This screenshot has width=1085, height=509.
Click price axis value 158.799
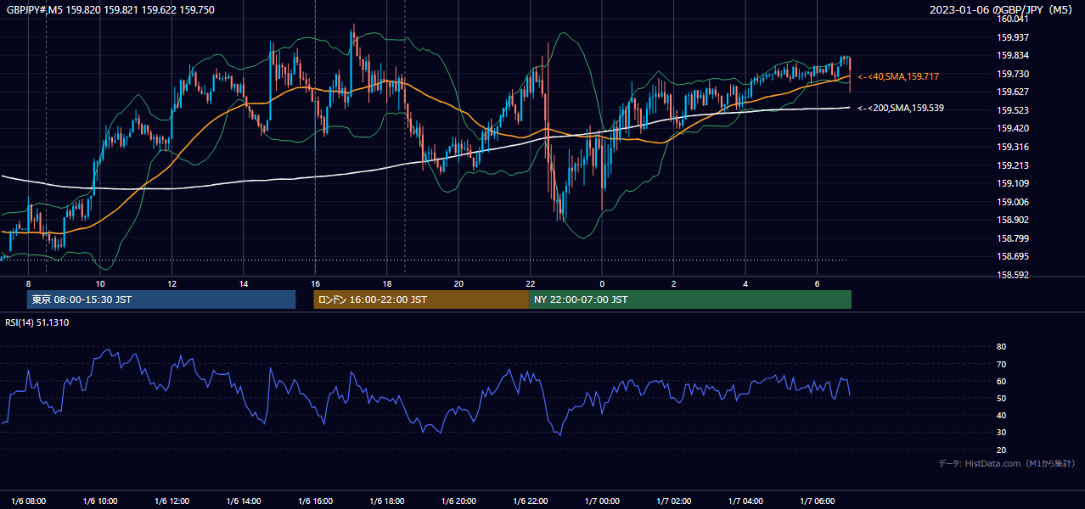[1014, 238]
